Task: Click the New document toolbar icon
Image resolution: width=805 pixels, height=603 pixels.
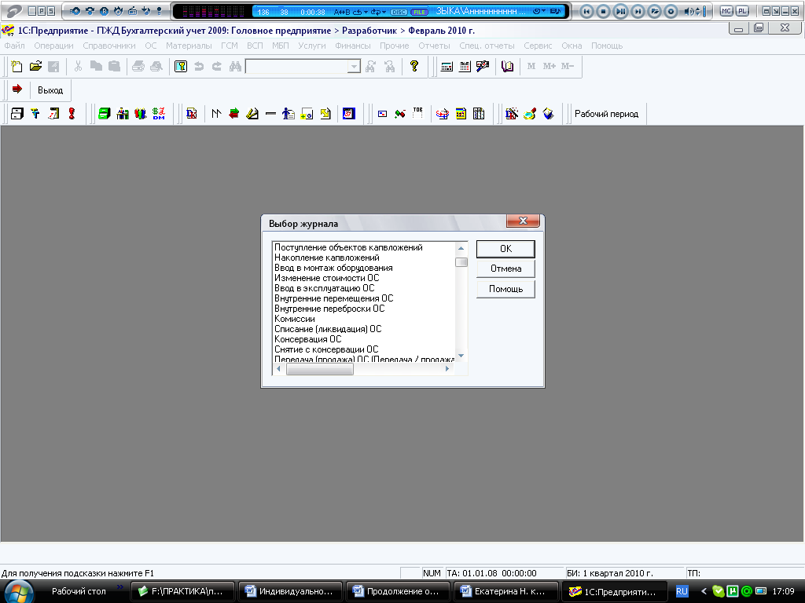Action: click(17, 66)
